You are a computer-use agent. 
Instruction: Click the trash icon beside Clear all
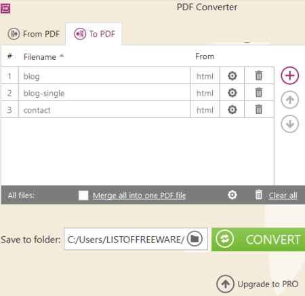(x=259, y=194)
